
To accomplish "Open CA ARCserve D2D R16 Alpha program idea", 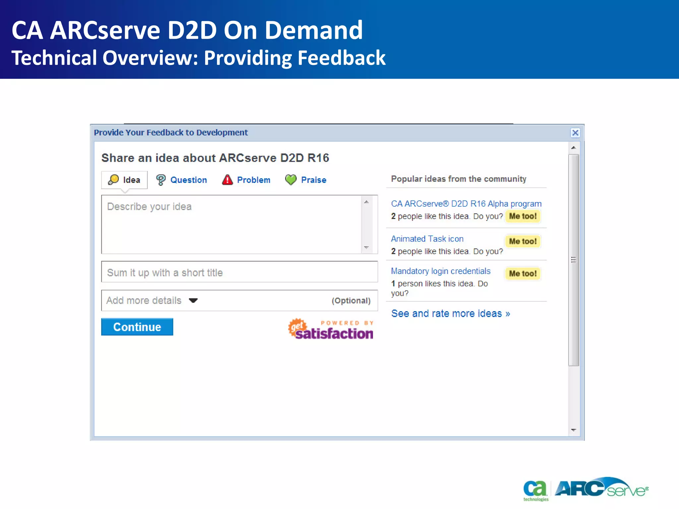I will coord(466,204).
